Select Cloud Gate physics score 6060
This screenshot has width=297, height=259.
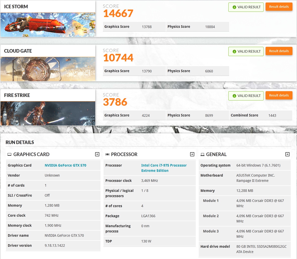pos(209,71)
